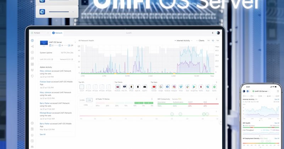Select the iPhone client in Top Clients
This screenshot has height=149, width=284.
point(131,87)
